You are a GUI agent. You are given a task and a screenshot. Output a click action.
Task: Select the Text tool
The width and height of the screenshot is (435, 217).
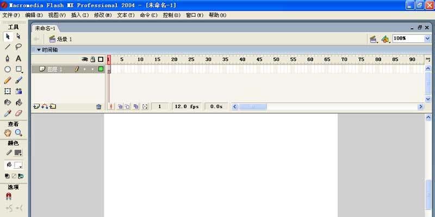coord(18,59)
